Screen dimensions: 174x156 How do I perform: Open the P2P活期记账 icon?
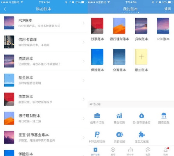click(x=97, y=135)
